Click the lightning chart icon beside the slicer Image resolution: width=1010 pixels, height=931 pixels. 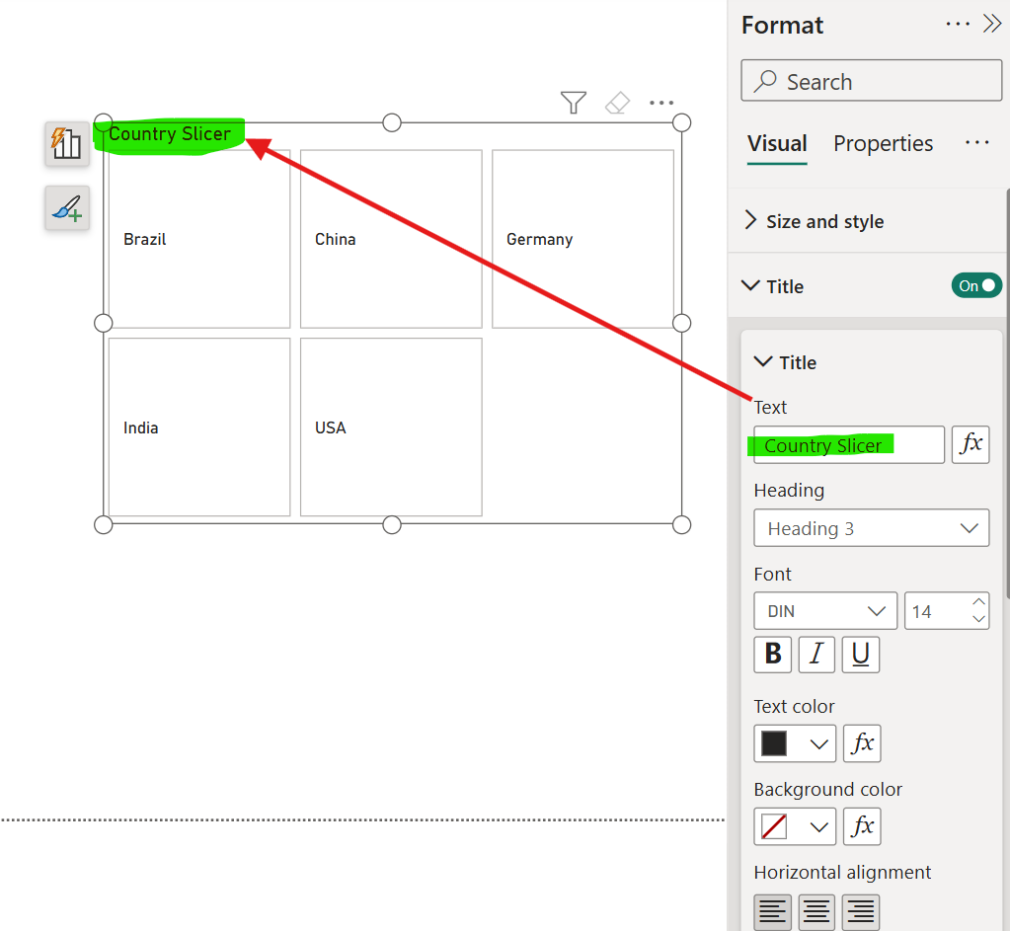(x=66, y=144)
